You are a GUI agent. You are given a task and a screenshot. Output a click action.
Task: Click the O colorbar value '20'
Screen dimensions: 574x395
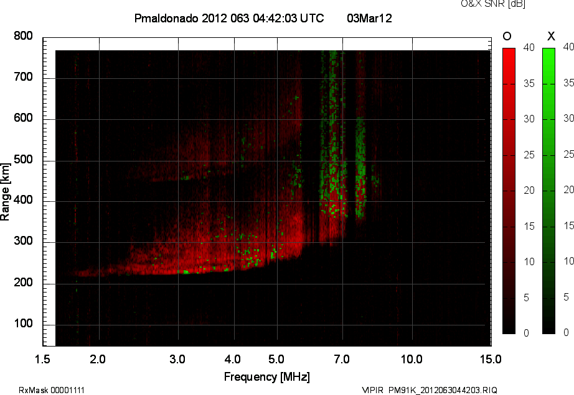click(x=529, y=190)
